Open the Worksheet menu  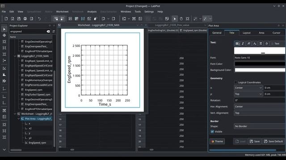(62, 12)
